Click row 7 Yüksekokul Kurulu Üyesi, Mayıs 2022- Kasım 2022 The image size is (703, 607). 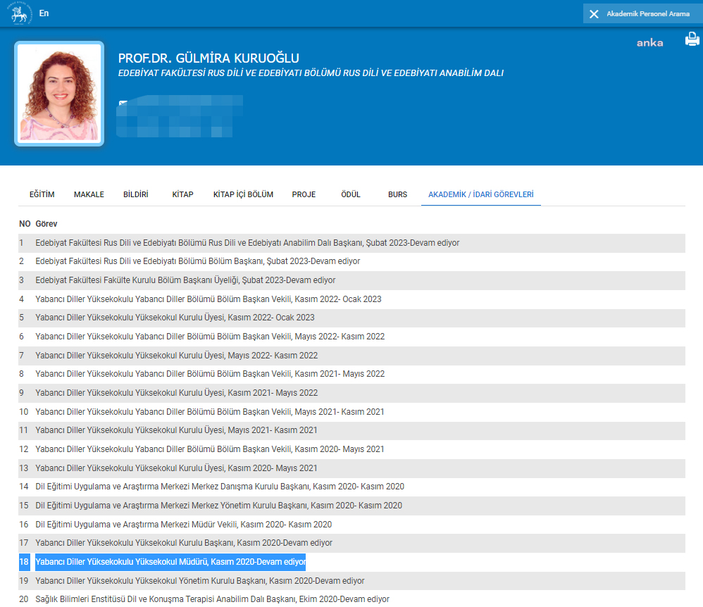click(351, 356)
